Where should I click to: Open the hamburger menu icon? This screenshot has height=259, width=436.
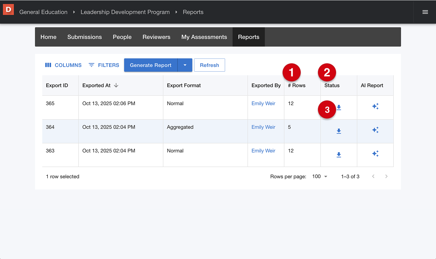tap(425, 12)
